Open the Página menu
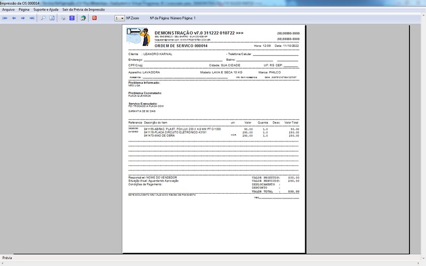This screenshot has height=266, width=426. pyautogui.click(x=24, y=10)
